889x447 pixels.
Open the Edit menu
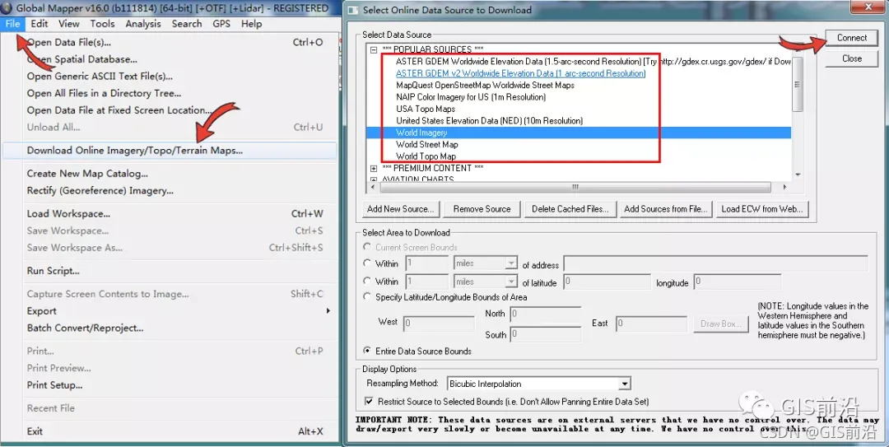(x=40, y=24)
